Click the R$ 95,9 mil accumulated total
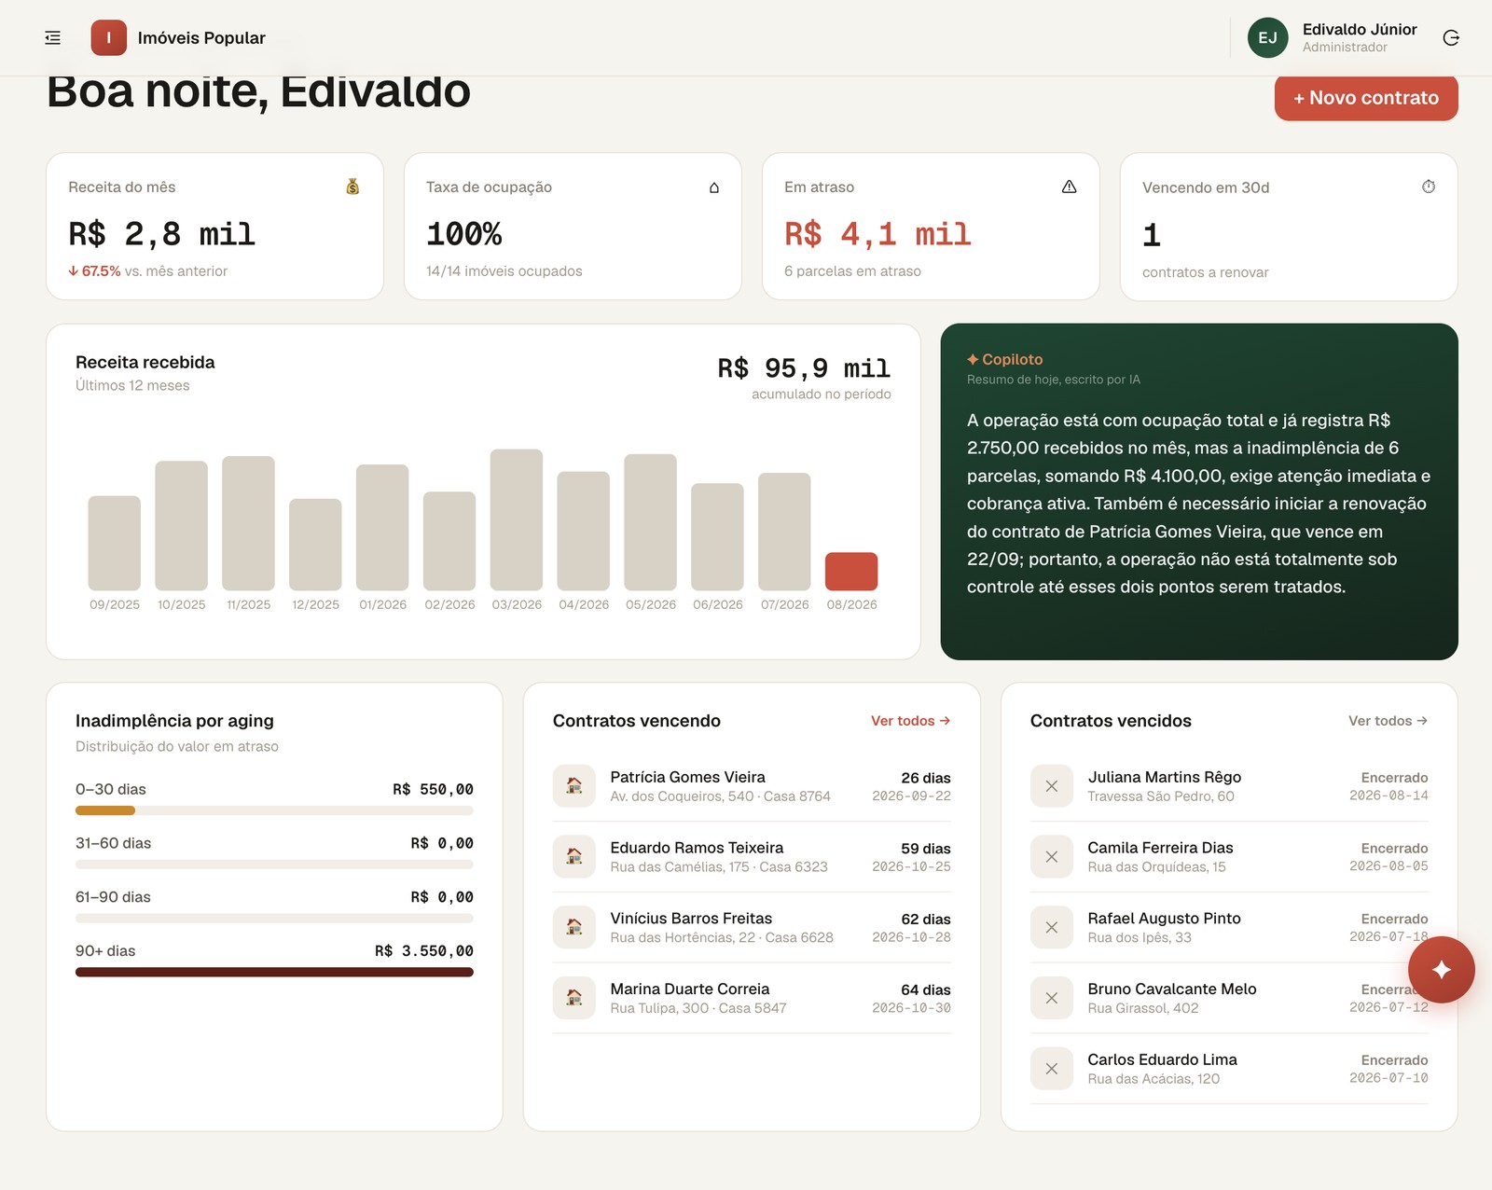Viewport: 1492px width, 1190px height. (804, 368)
